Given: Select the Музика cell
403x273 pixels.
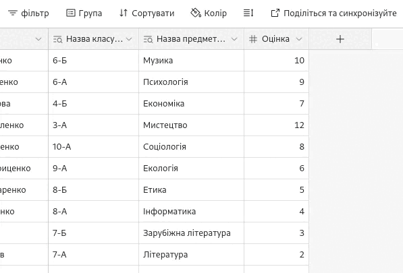Looking at the screenshot, I should pyautogui.click(x=192, y=61).
